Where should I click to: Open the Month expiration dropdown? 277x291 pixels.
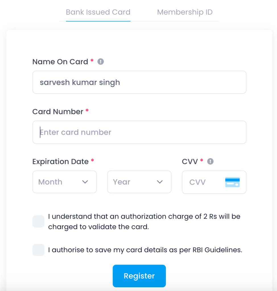pyautogui.click(x=65, y=182)
